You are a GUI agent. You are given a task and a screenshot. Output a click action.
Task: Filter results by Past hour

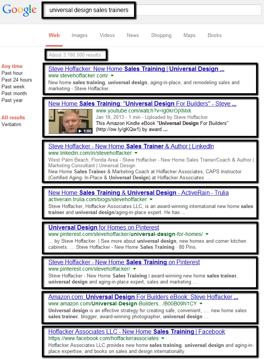[x=12, y=73]
